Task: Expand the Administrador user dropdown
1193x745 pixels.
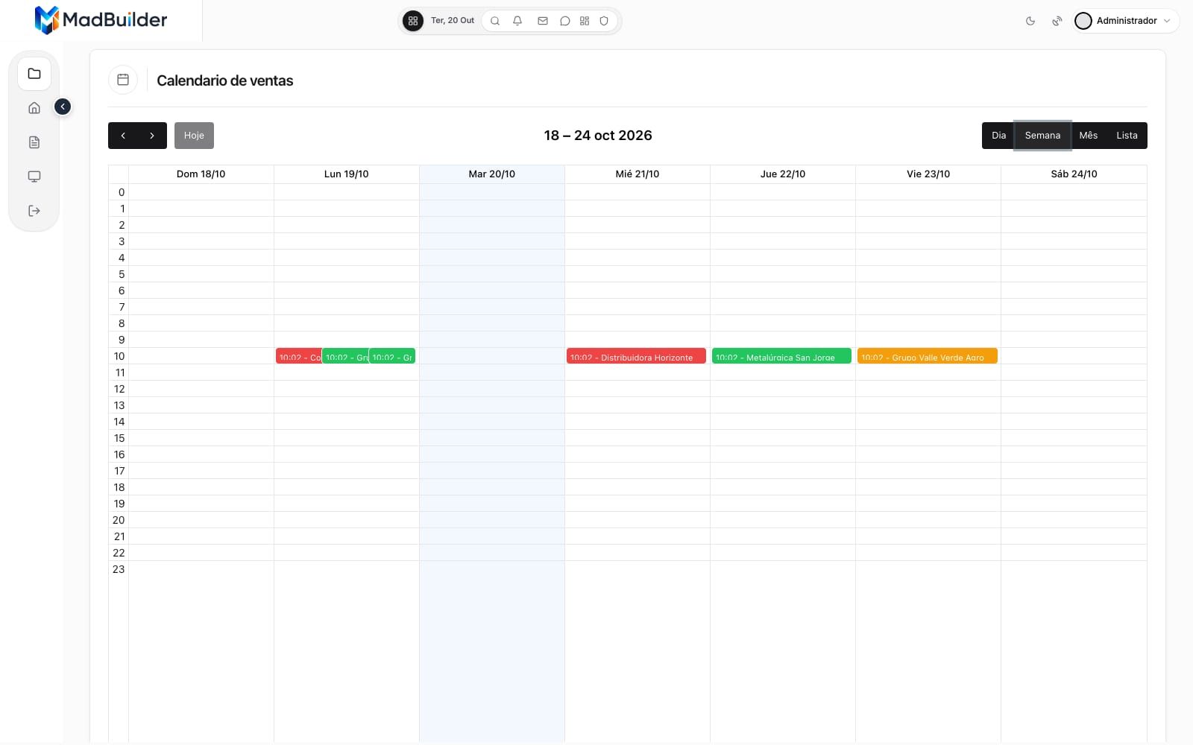Action: click(1126, 21)
